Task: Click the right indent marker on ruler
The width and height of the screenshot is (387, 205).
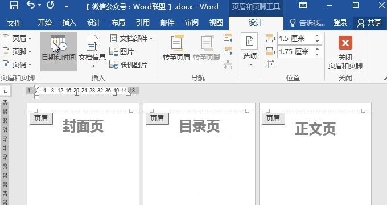Action: coord(129,93)
